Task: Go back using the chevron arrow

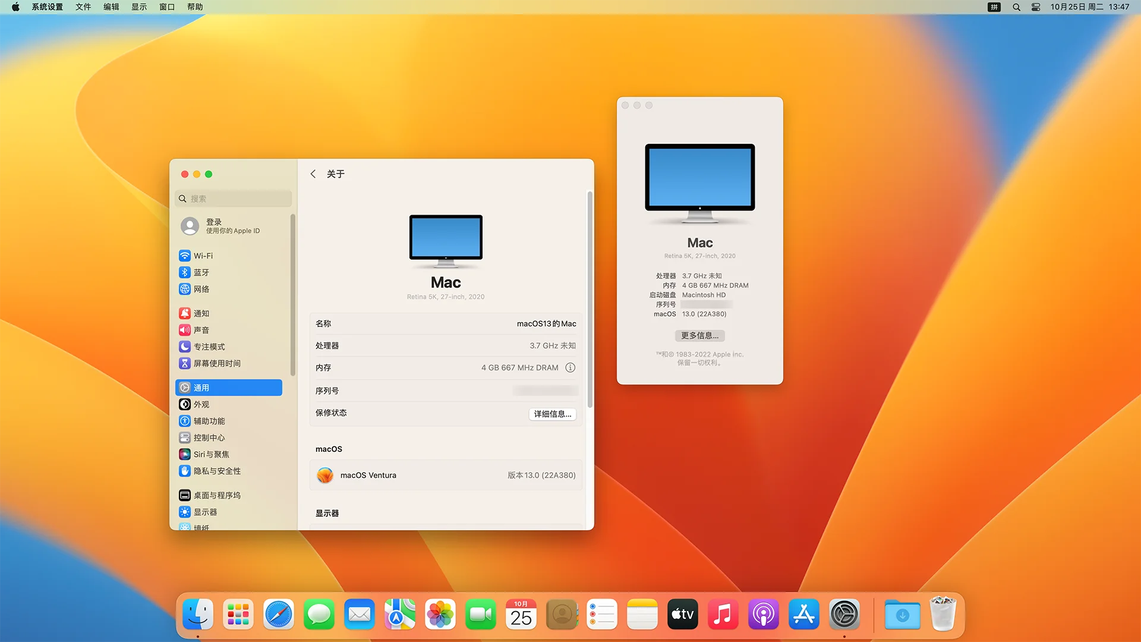Action: (x=313, y=174)
